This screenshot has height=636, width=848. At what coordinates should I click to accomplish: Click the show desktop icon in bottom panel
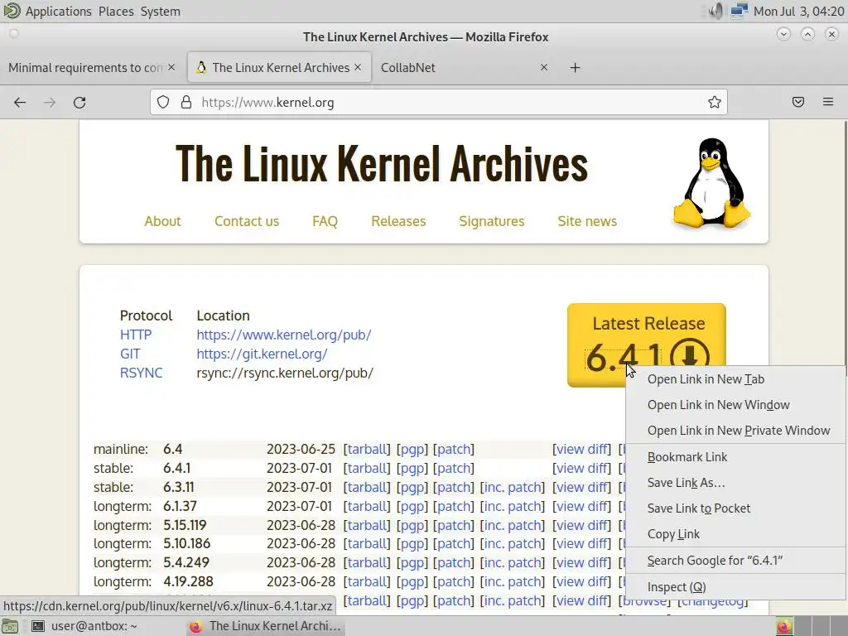point(10,626)
